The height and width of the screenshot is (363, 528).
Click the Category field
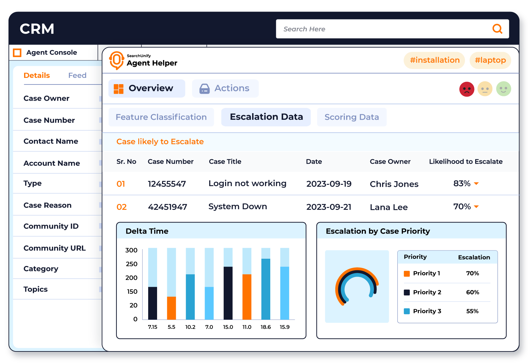57,269
